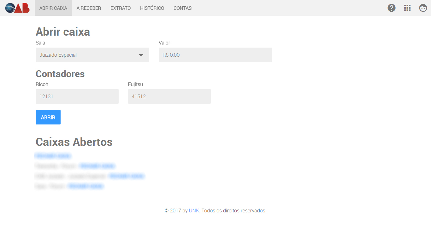Go to the A Receber tab

pyautogui.click(x=89, y=8)
